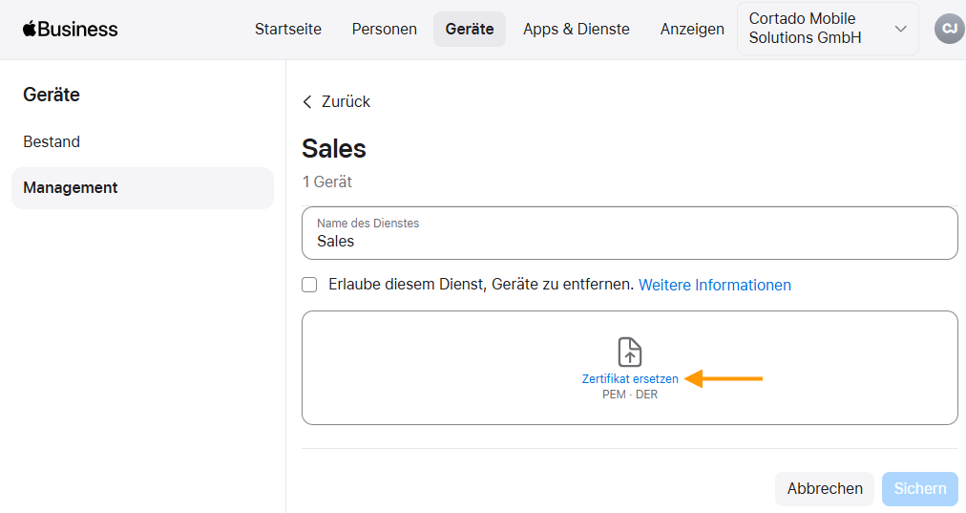This screenshot has height=513, width=966.
Task: Click the 'PEM · DER' format text
Action: pos(630,395)
